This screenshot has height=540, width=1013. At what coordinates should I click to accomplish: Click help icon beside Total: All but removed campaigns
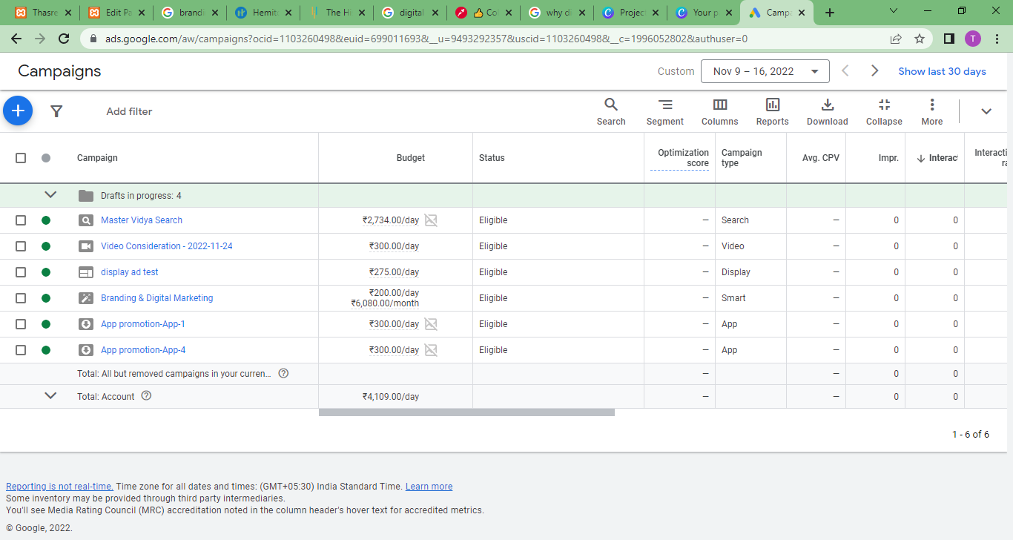click(283, 374)
